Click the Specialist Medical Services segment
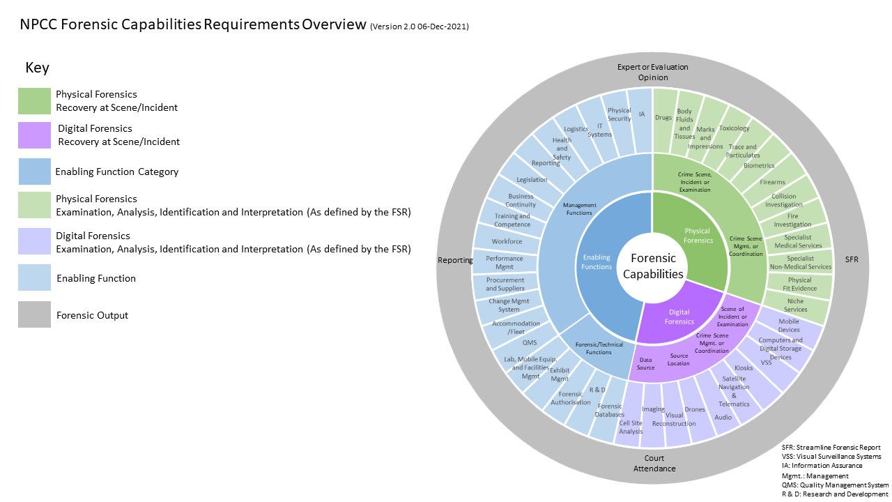The width and height of the screenshot is (892, 502). [x=798, y=241]
